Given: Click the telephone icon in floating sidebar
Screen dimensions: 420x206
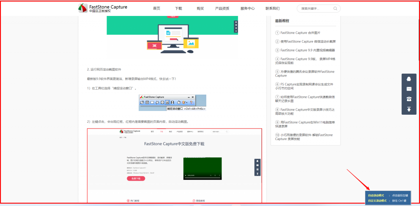Looking at the screenshot, I should click(409, 99).
